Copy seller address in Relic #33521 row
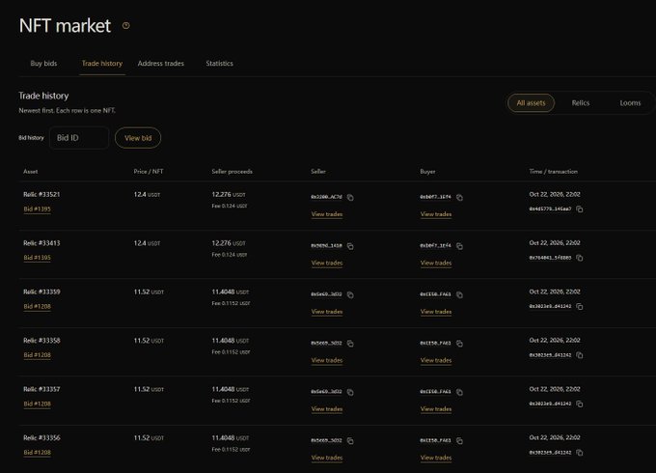The image size is (656, 473). (350, 197)
